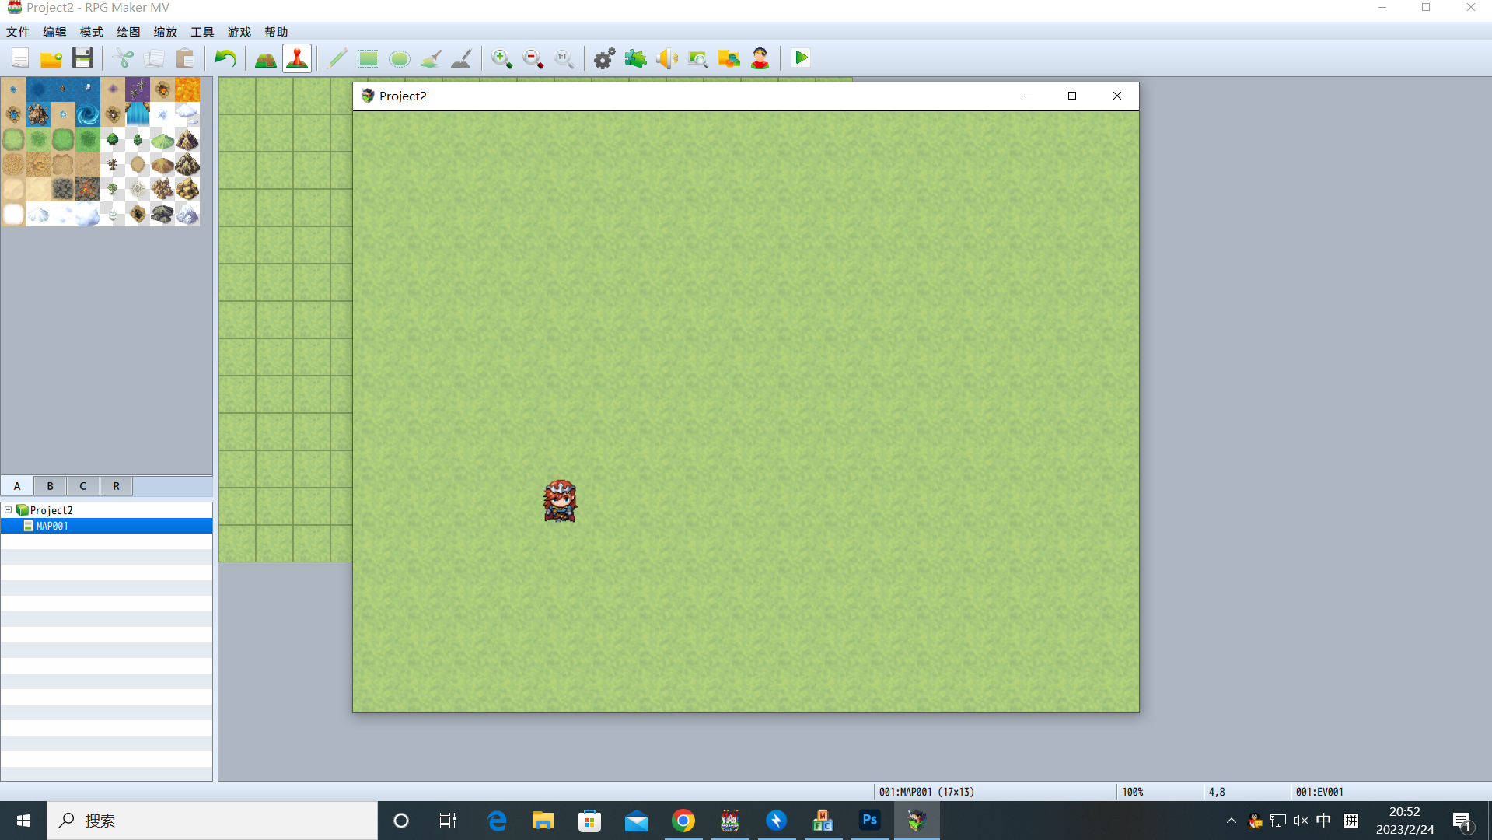Viewport: 1492px width, 840px height.
Task: Select the Pencil drawing tool
Action: point(337,58)
